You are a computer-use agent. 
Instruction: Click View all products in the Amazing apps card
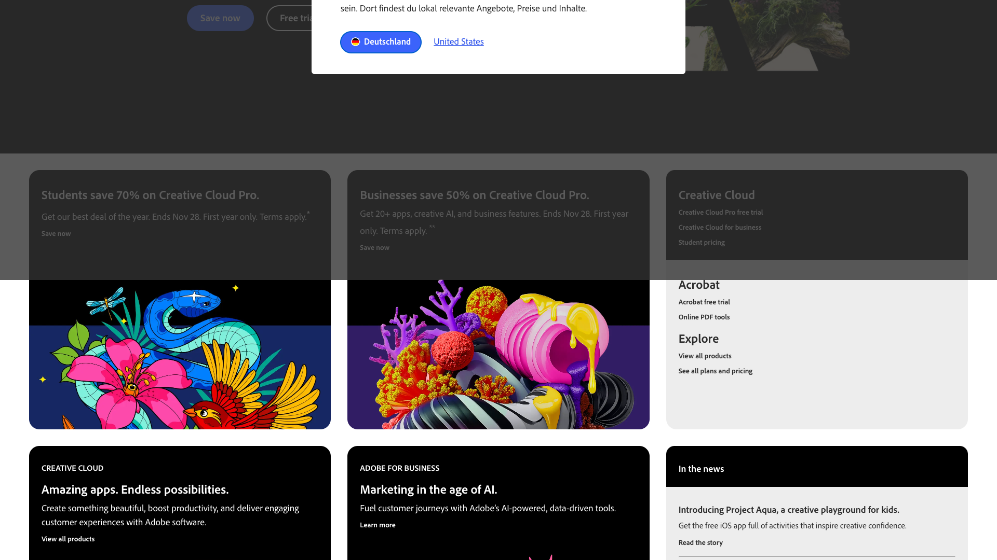(68, 539)
